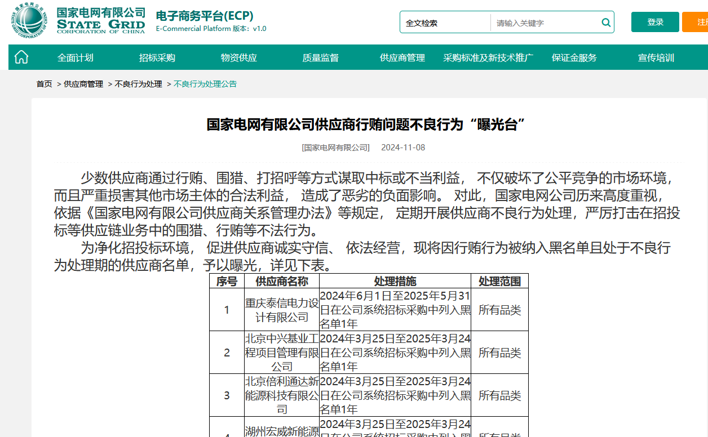Screen dimensions: 708x437
Task: Click the 供应商管理 breadcrumb link
Action: click(83, 84)
